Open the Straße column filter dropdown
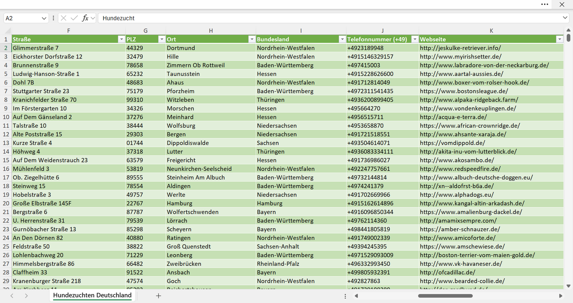This screenshot has height=303, width=573. pos(121,39)
